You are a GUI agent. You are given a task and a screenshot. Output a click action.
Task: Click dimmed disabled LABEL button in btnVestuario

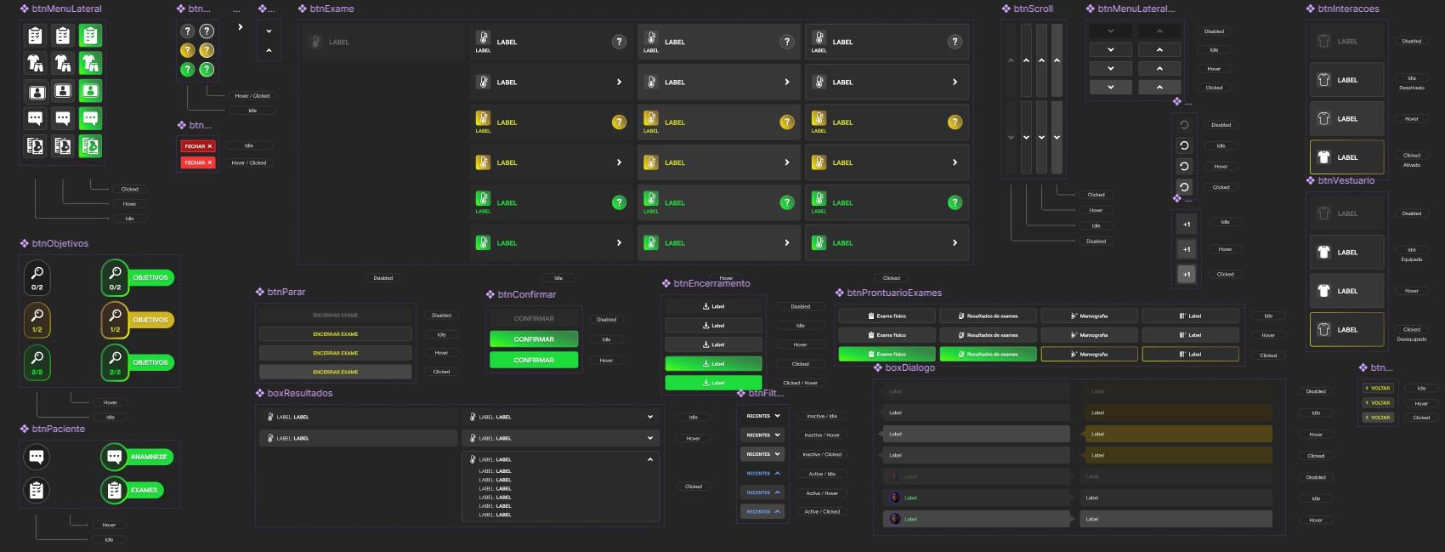pyautogui.click(x=1347, y=213)
